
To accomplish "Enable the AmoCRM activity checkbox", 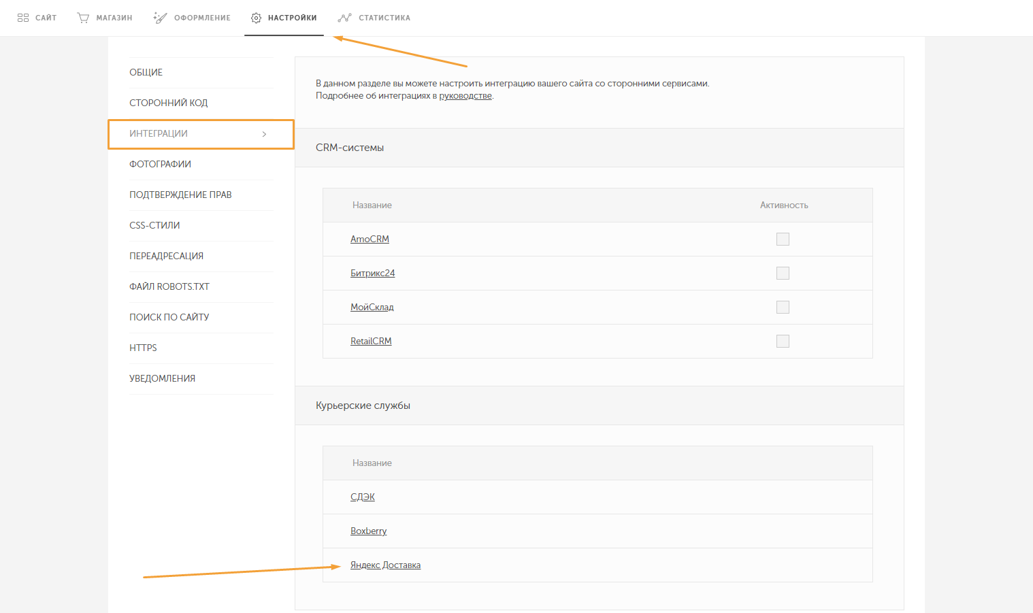I will pos(783,239).
